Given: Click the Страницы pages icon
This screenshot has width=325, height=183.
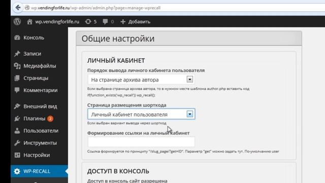Looking at the screenshot, I should [x=17, y=78].
